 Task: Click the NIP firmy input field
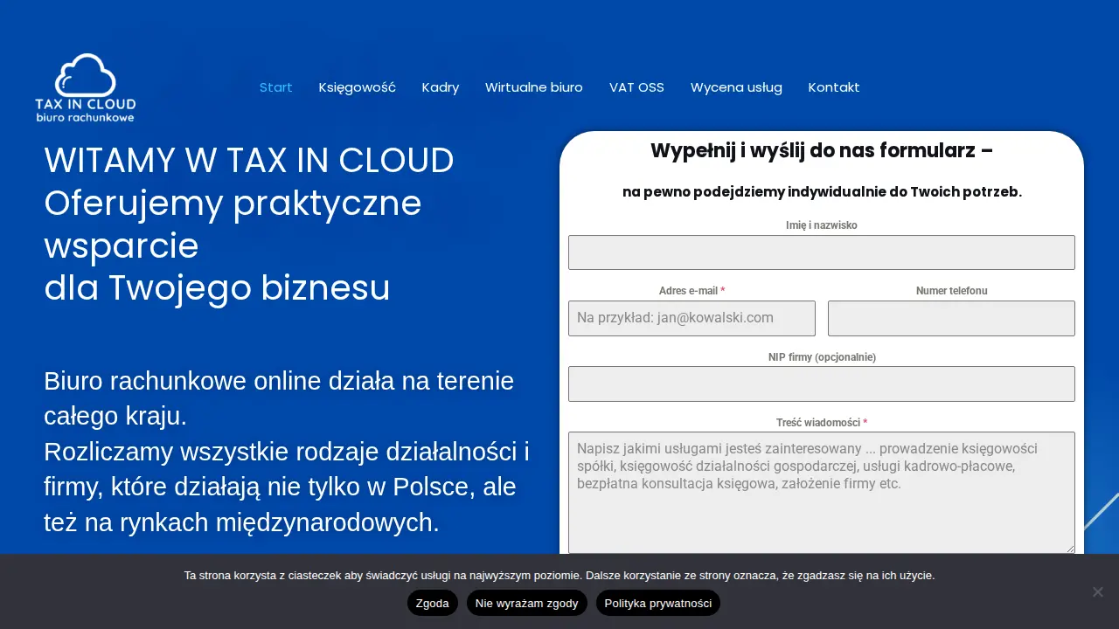[822, 384]
